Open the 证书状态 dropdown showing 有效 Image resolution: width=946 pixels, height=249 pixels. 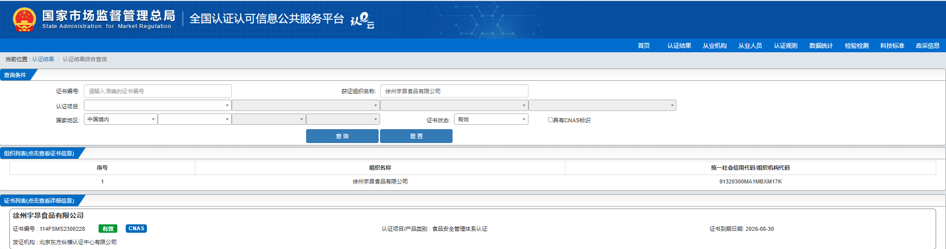491,119
